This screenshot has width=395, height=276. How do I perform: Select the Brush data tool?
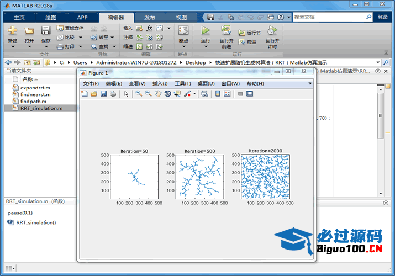[187, 94]
